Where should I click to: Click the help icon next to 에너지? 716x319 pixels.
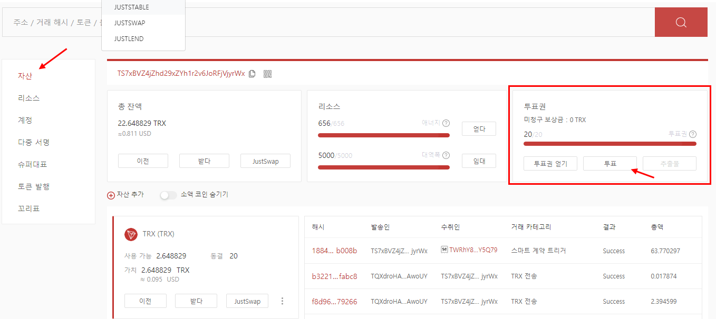pos(446,123)
